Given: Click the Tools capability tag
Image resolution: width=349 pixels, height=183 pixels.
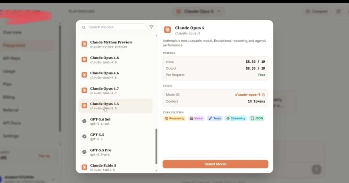Looking at the screenshot, I should (215, 118).
